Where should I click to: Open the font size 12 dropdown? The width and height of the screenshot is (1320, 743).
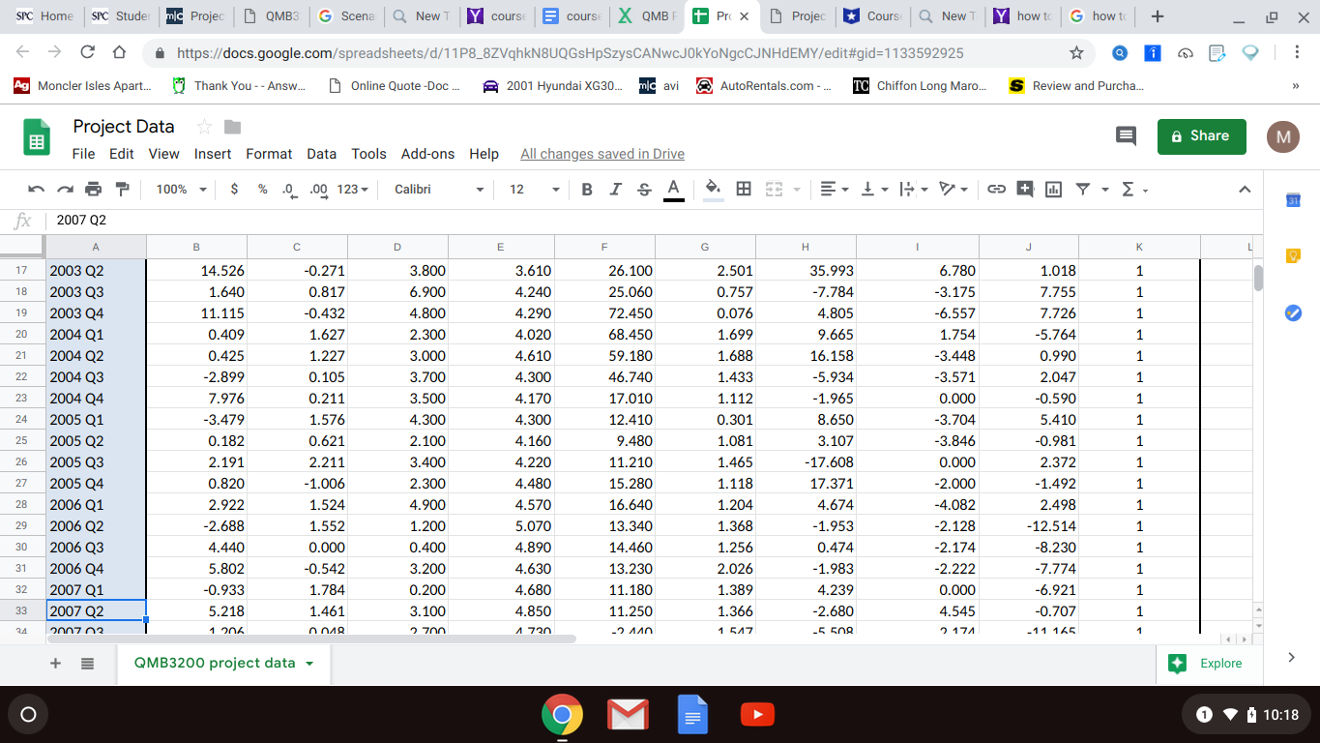(534, 190)
